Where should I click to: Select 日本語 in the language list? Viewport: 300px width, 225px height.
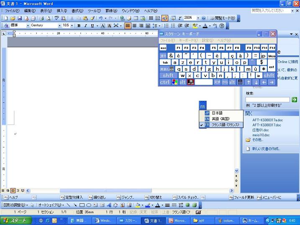221,113
